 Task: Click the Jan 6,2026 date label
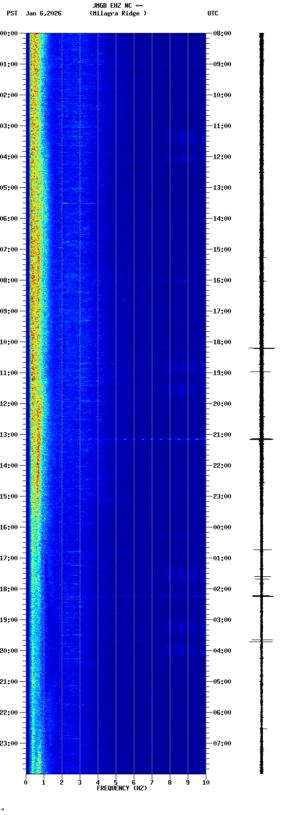click(43, 13)
